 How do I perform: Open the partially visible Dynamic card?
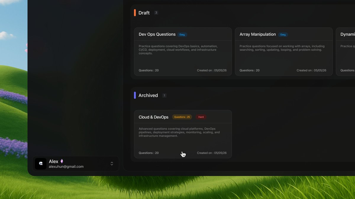346,52
